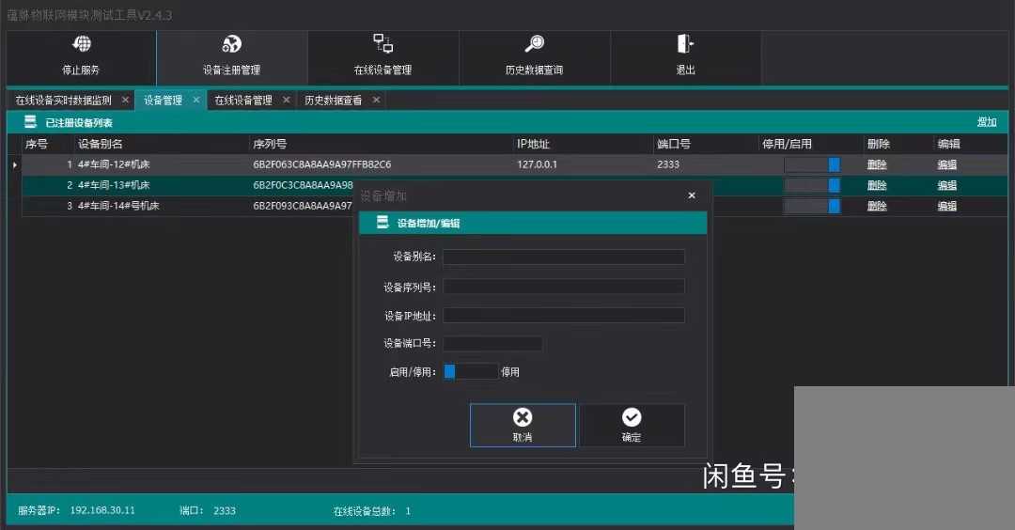The height and width of the screenshot is (530, 1015).
Task: Sort by 设备别名 column header
Action: [101, 144]
